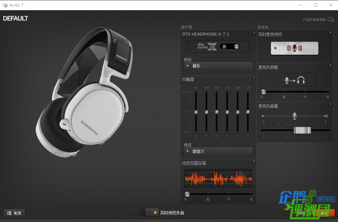Click the 180 Hz equalizer band slider
The width and height of the screenshot is (338, 222).
tap(206, 112)
